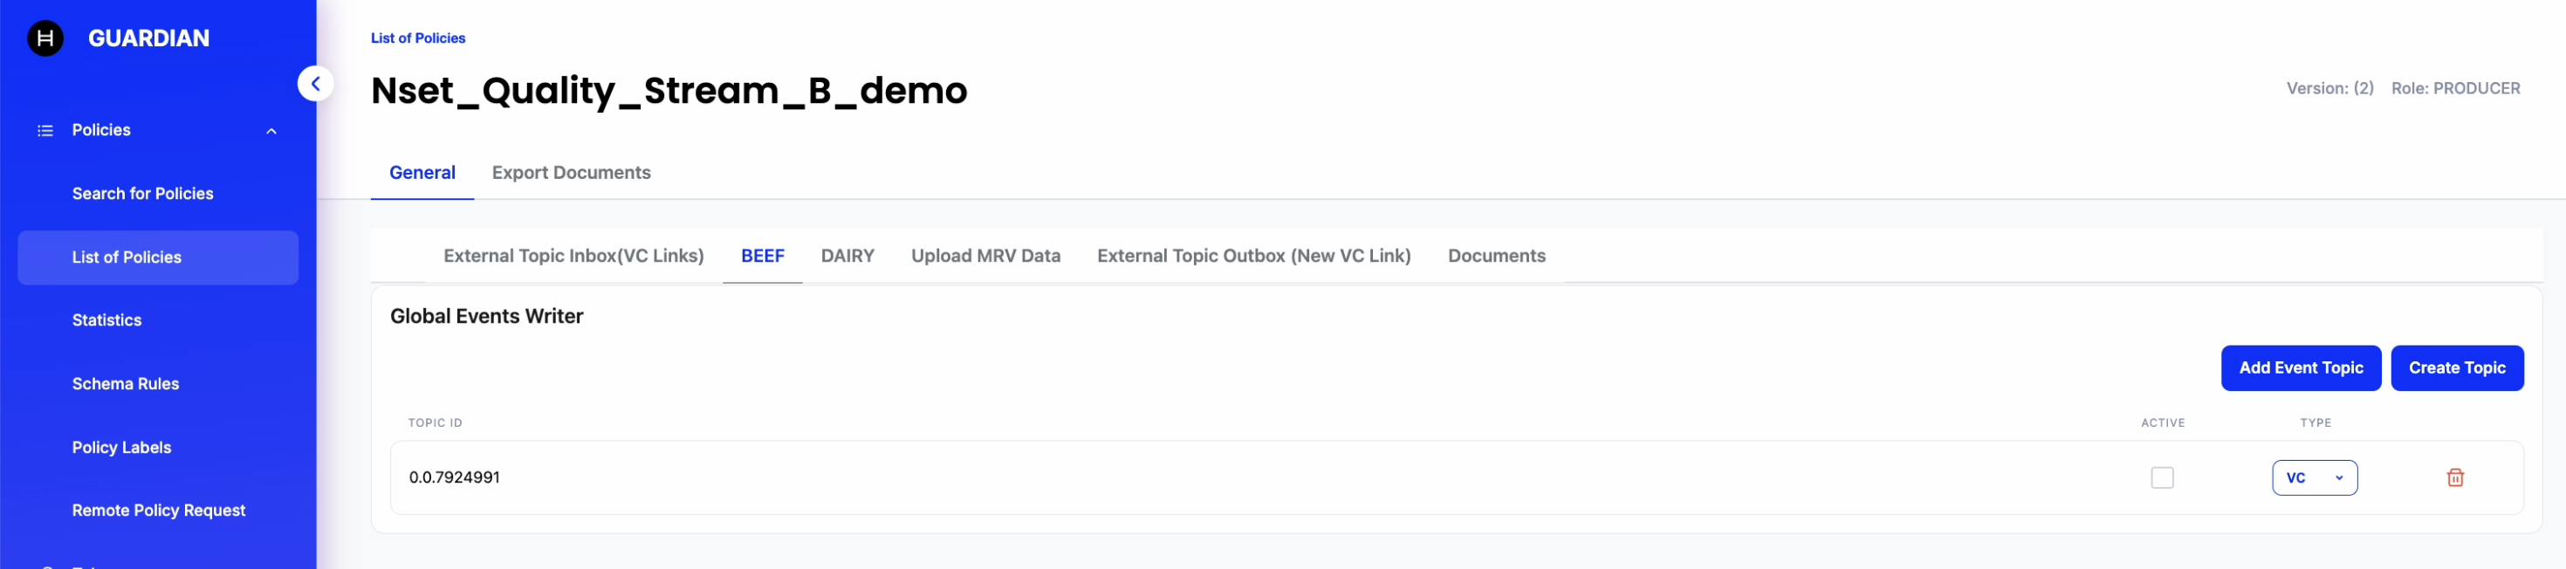Open External Topic Outbox (New VC Link) tab
Viewport: 2566px width, 569px height.
[1253, 256]
